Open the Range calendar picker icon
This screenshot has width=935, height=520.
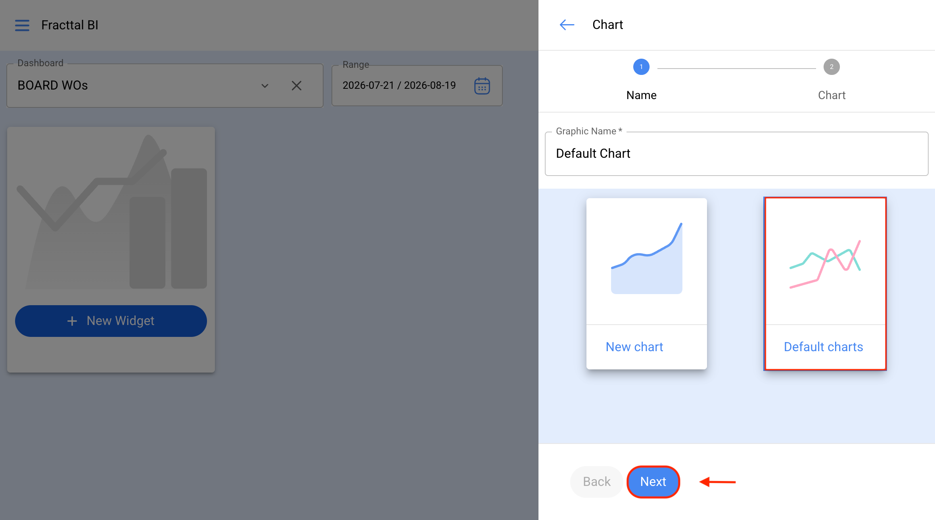point(482,86)
